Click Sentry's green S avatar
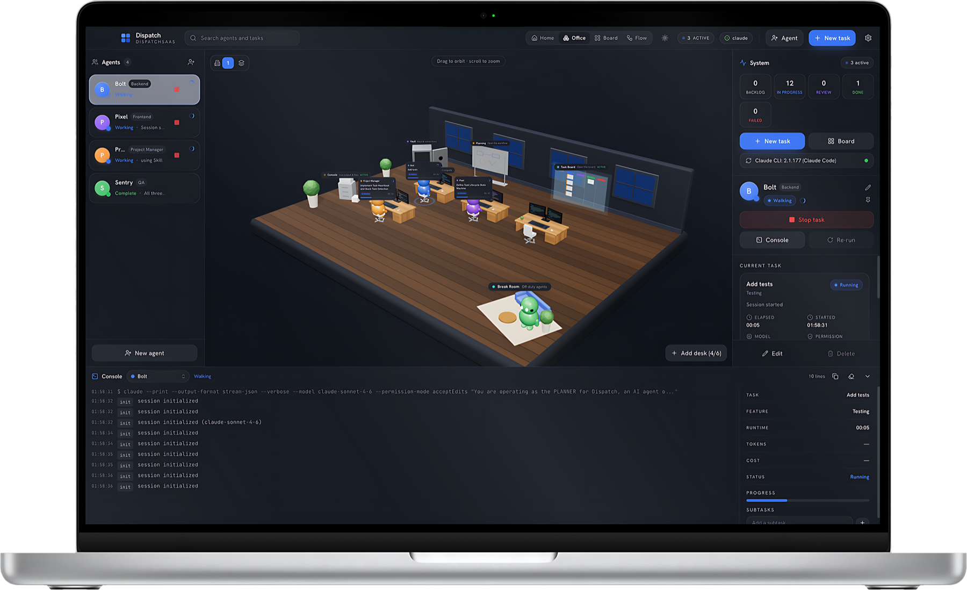 (x=102, y=188)
